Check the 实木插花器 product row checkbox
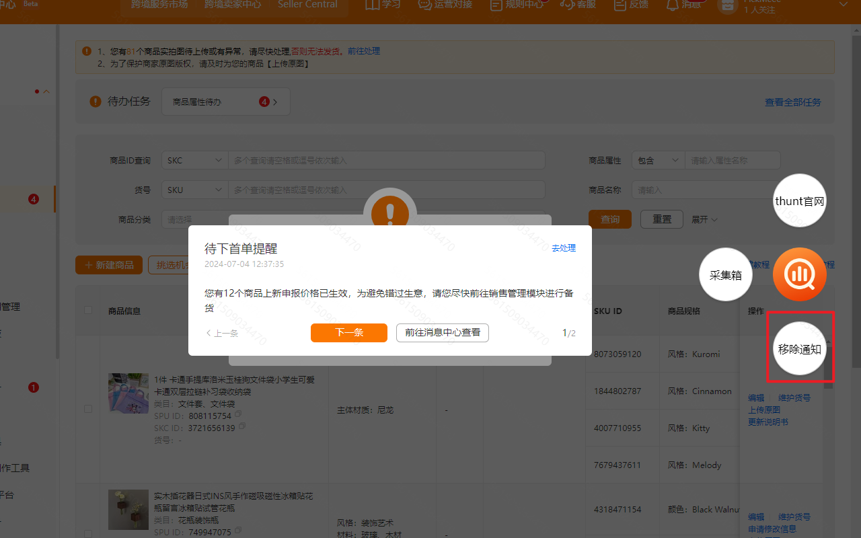The height and width of the screenshot is (538, 861). tap(88, 533)
